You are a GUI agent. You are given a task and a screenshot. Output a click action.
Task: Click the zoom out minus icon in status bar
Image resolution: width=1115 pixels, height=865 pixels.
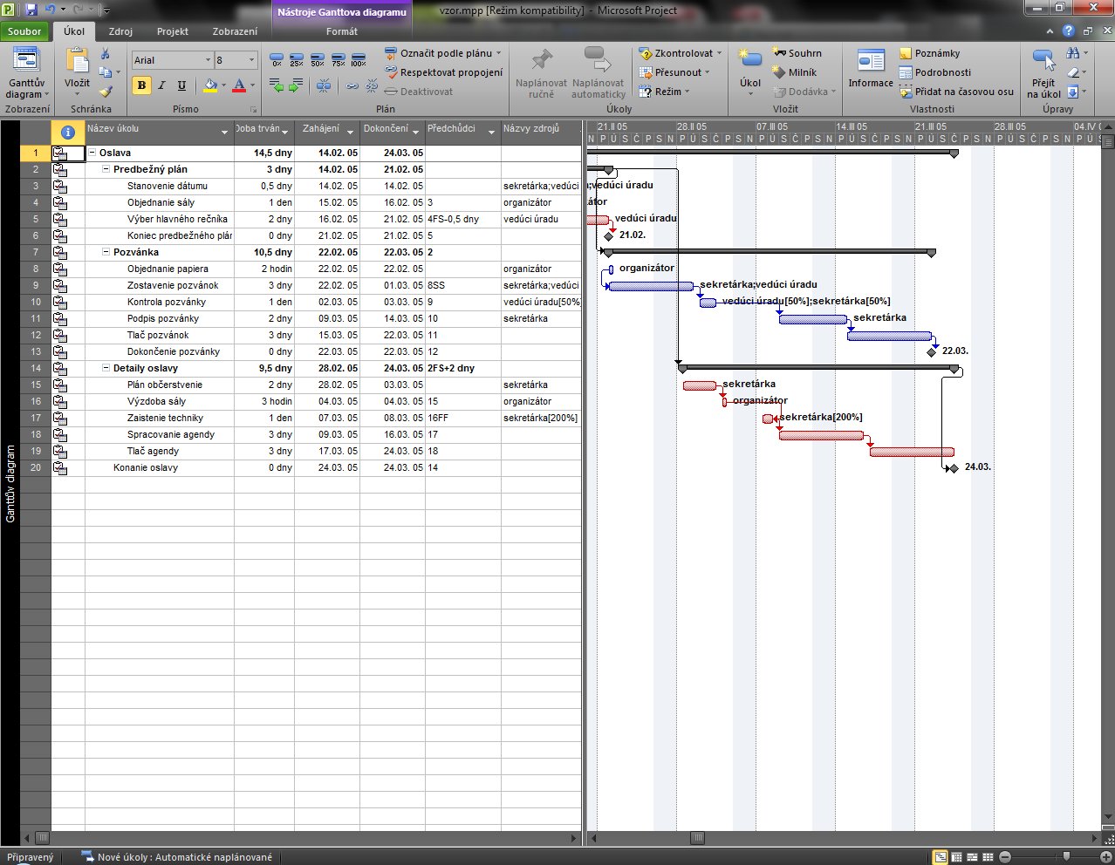point(1005,857)
